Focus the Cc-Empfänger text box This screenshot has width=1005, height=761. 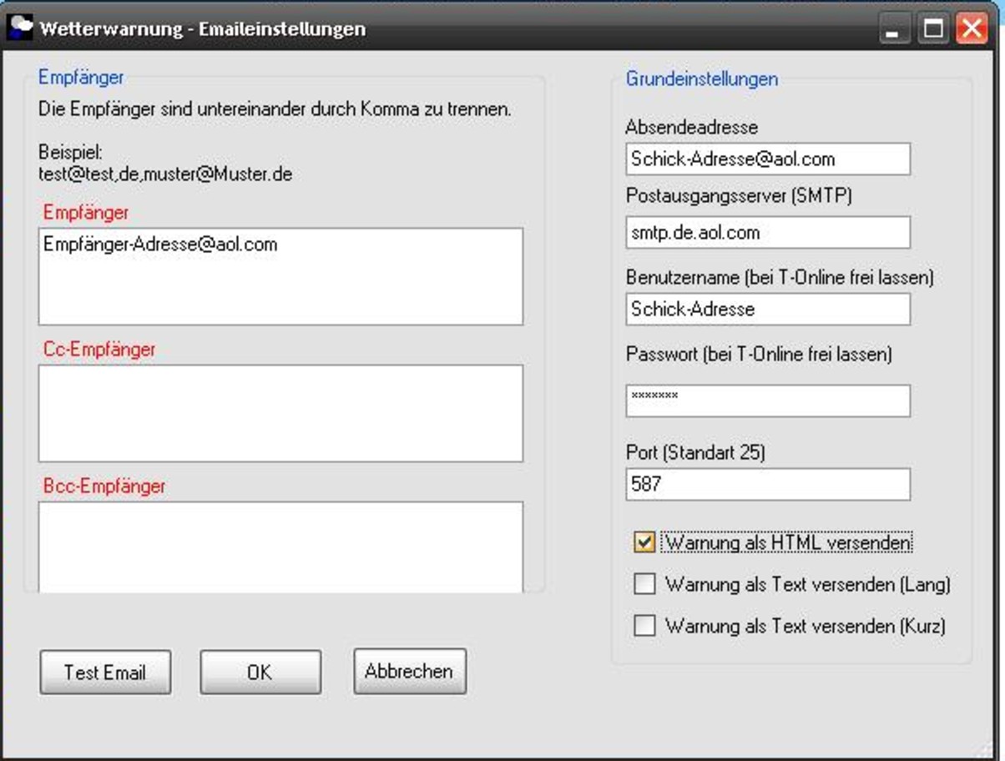280,413
